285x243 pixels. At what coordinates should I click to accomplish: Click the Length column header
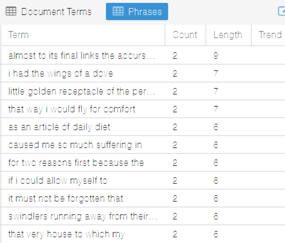227,35
